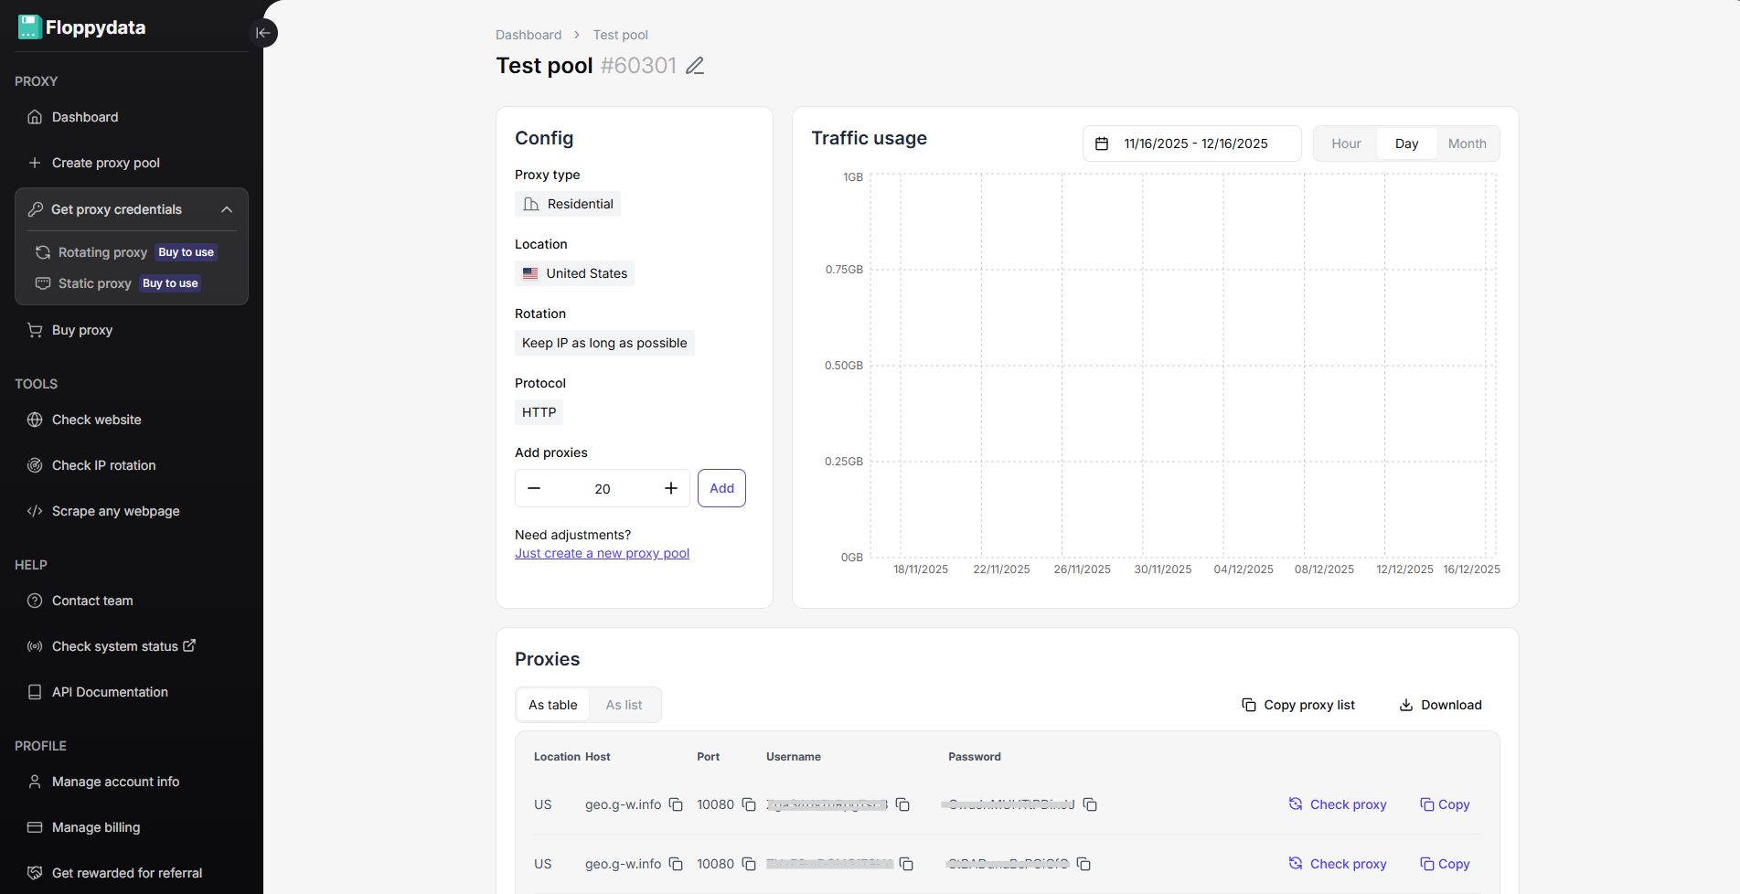
Task: Copy the host of the first proxy row
Action: coord(676,804)
